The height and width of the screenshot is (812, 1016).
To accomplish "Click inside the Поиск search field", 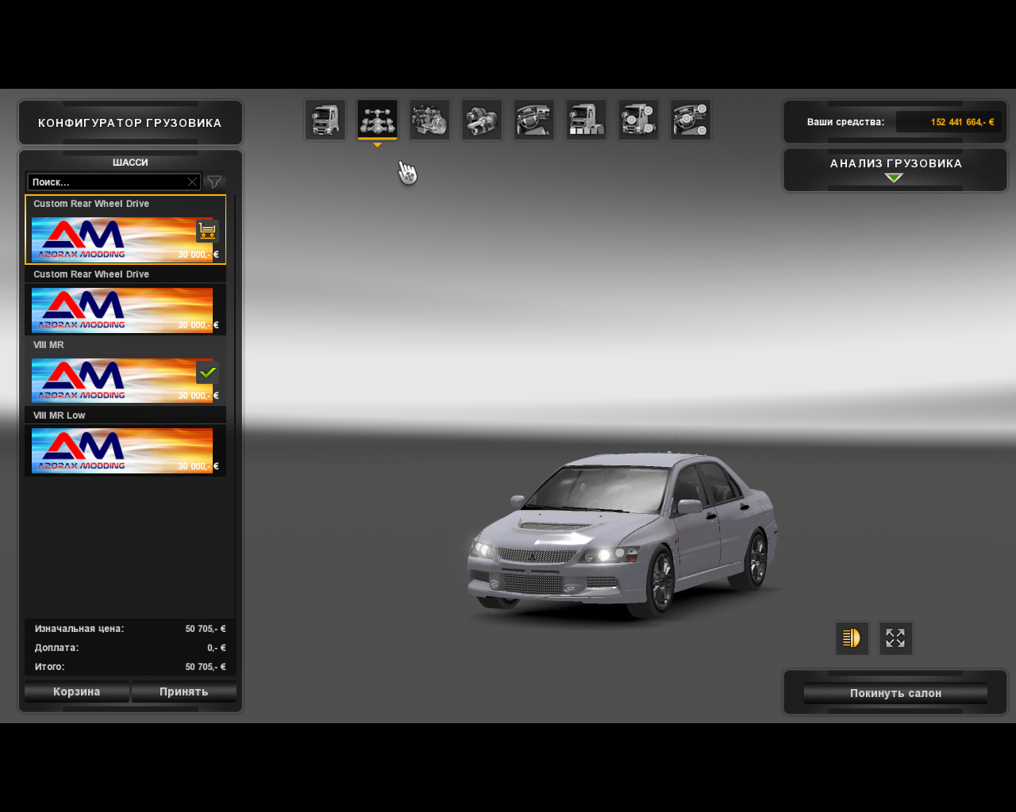I will coord(103,182).
